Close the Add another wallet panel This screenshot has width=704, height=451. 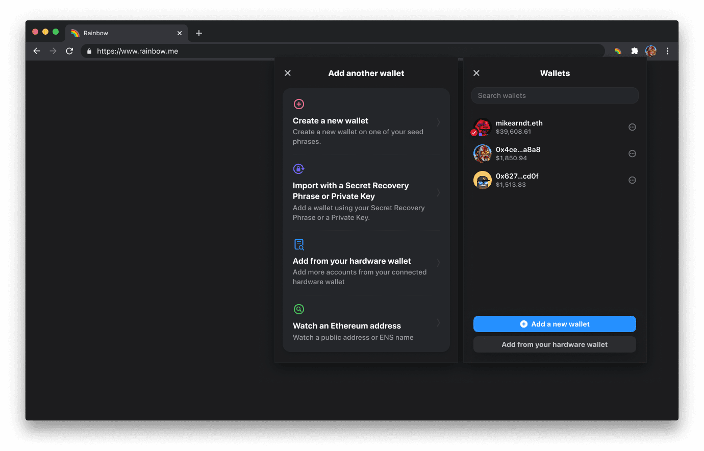point(288,73)
